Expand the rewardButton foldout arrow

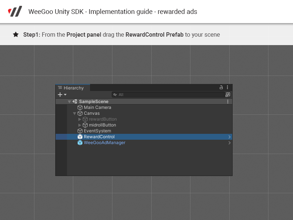(x=80, y=119)
